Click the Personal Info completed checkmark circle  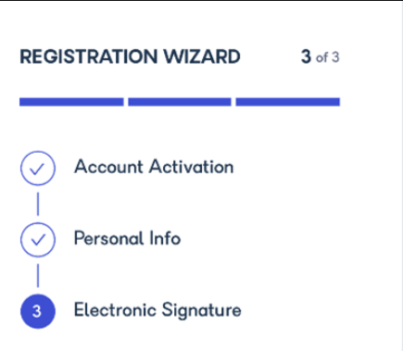click(x=38, y=240)
